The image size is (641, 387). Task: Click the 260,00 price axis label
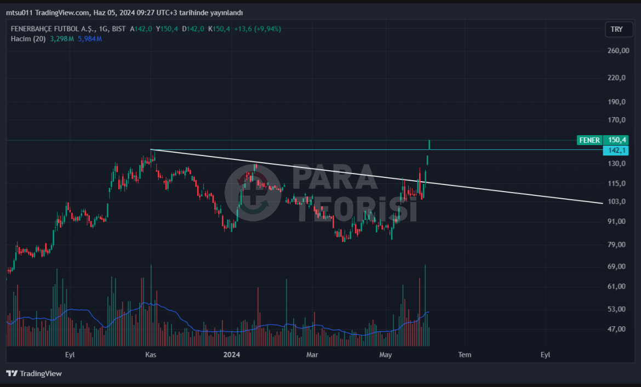pos(619,50)
